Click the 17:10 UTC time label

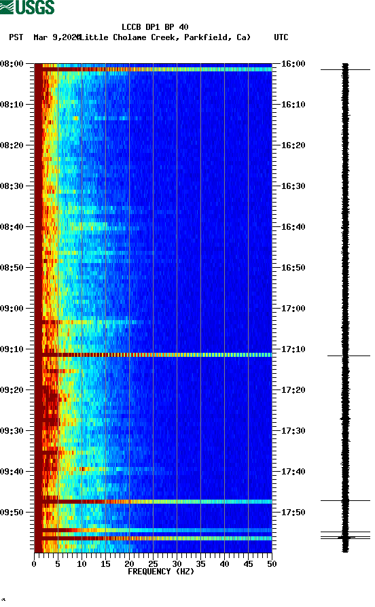click(x=293, y=349)
